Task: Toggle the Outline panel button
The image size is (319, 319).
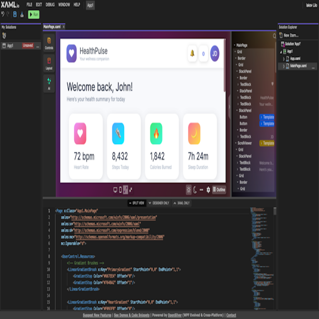Action: tap(219, 190)
